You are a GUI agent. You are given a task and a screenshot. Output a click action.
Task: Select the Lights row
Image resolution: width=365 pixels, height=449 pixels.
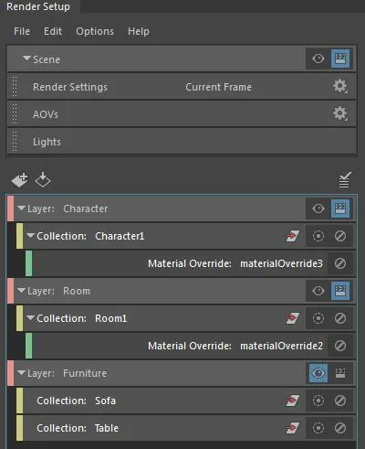182,142
